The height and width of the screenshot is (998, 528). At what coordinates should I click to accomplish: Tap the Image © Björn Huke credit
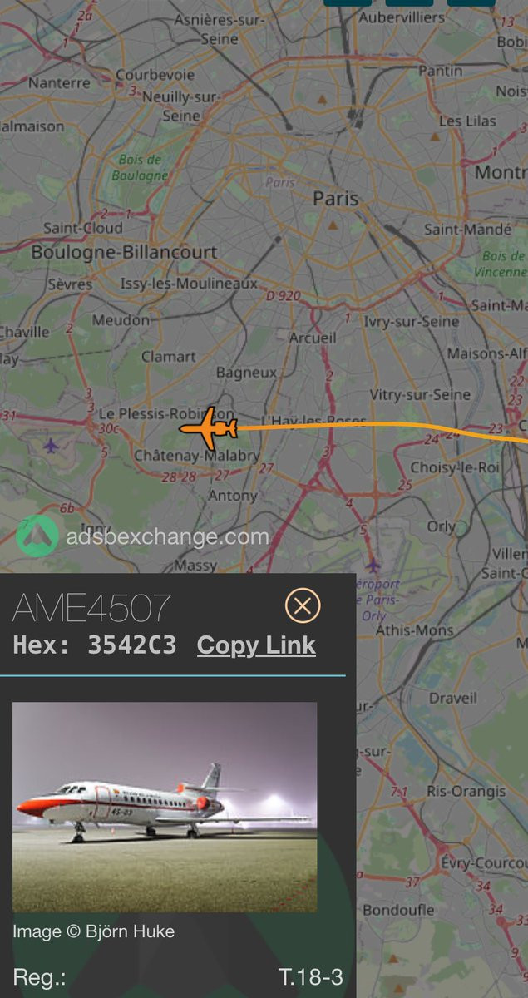pos(93,931)
